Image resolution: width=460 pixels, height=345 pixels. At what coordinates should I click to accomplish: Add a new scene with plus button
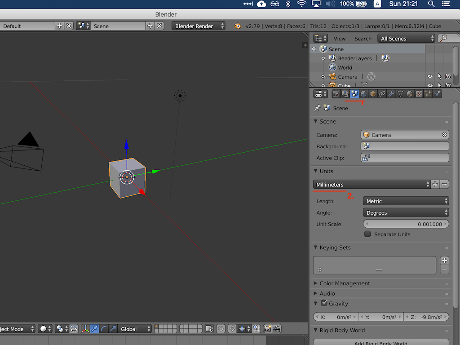(150, 26)
